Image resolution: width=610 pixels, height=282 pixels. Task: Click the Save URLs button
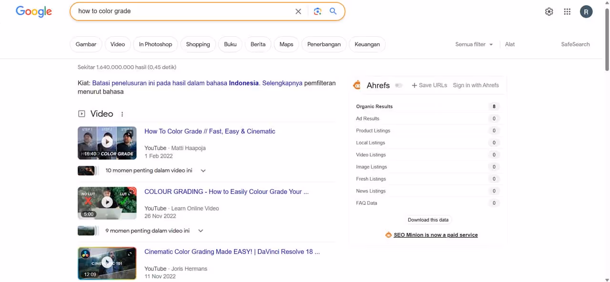429,85
